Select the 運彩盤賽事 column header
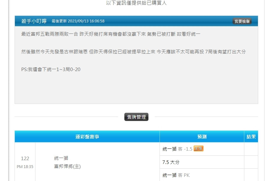Viewport: 269px width, 181px height. tap(87, 136)
